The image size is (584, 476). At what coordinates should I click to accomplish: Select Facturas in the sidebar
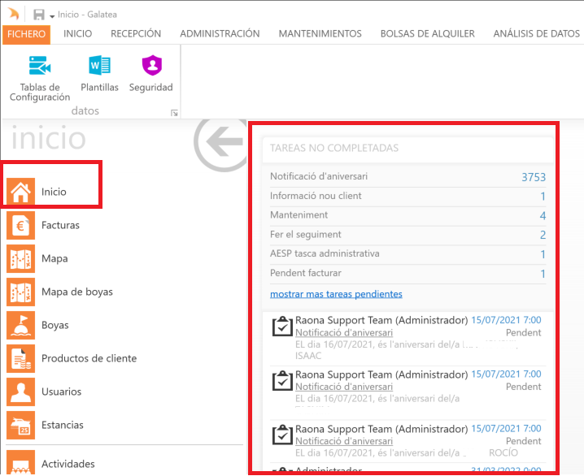pos(60,225)
